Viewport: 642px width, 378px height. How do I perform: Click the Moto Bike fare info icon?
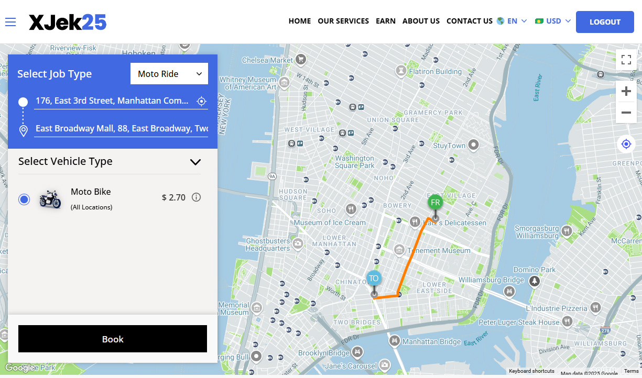click(x=197, y=197)
